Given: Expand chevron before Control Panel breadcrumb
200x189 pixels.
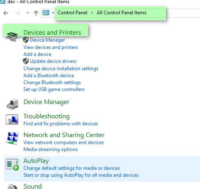Looking at the screenshot, I should (53, 13).
